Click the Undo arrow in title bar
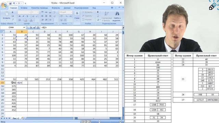 [x=14, y=3]
